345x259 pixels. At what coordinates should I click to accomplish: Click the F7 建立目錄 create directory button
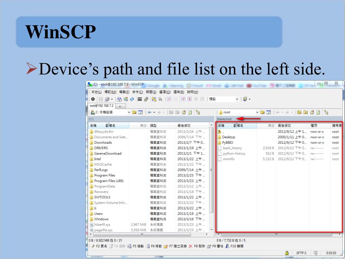point(175,246)
